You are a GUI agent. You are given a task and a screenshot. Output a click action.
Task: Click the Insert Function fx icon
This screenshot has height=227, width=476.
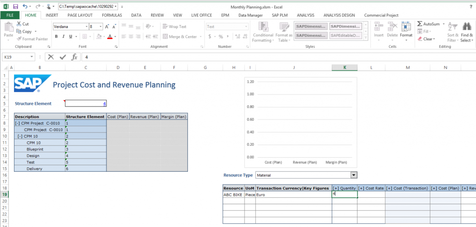(x=74, y=57)
